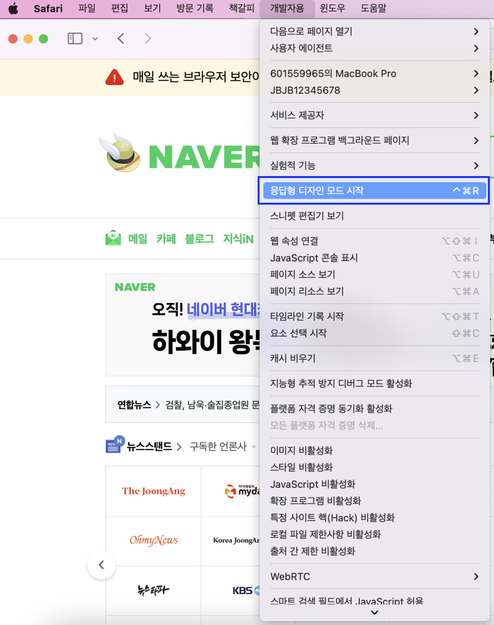Open the 메일 link
This screenshot has width=494, height=625.
[138, 239]
